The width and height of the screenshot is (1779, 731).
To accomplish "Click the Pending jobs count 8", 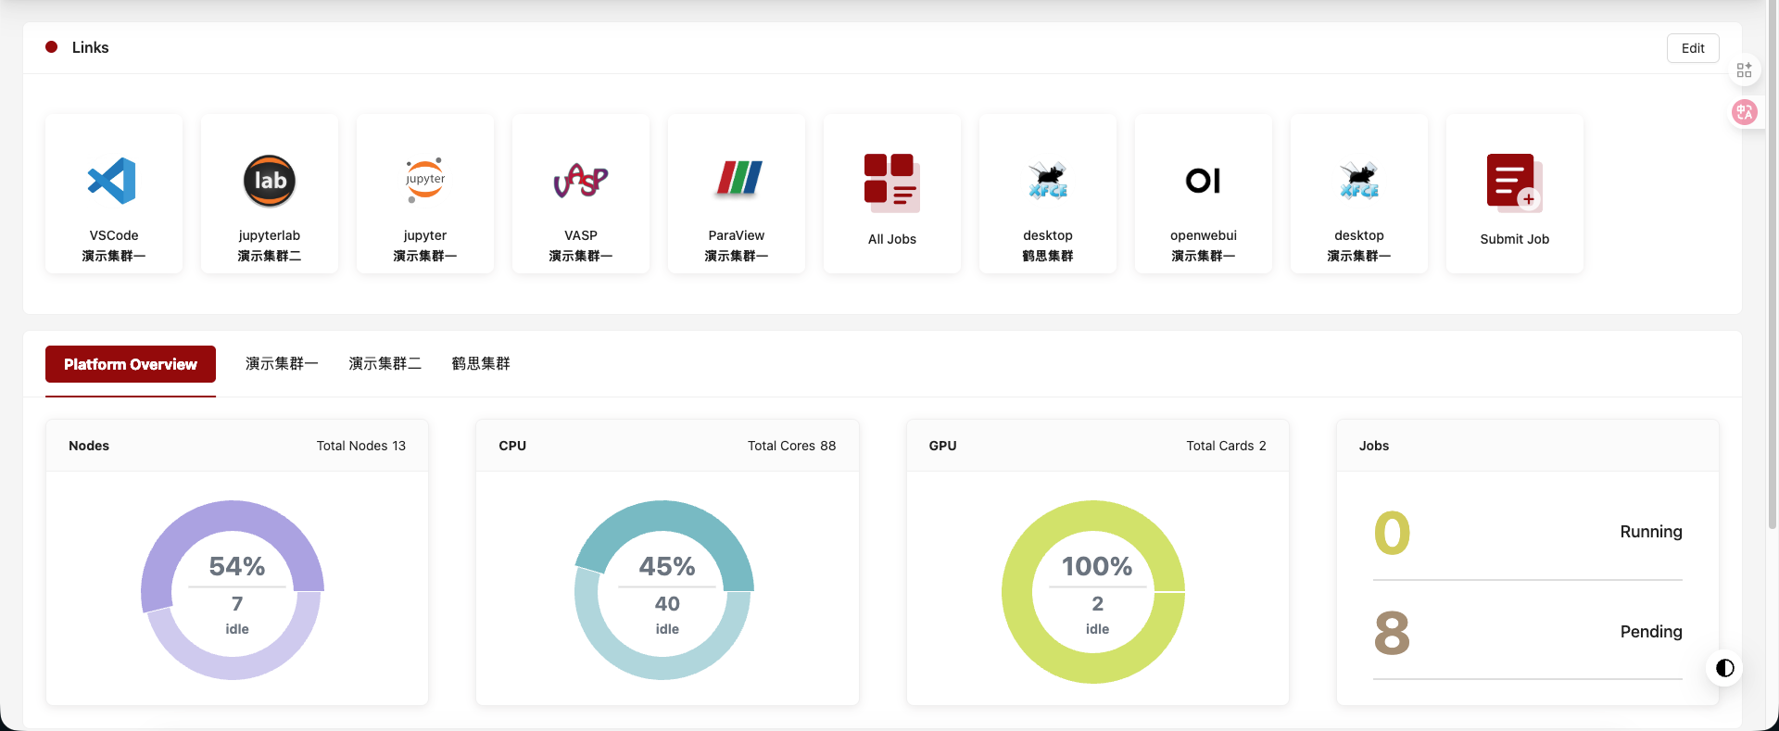I will 1392,633.
